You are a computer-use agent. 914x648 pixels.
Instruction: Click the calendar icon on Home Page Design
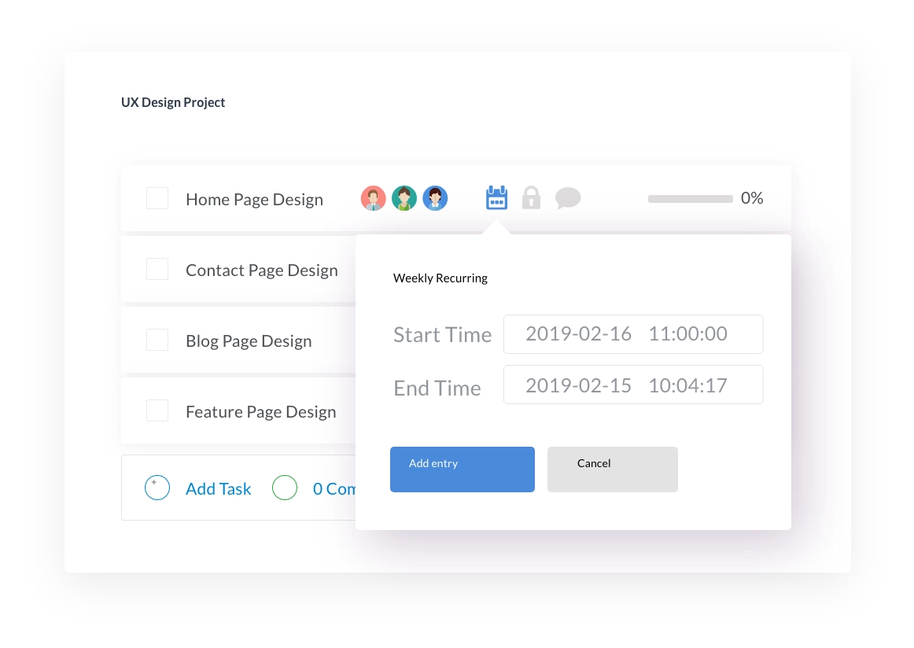pos(496,198)
